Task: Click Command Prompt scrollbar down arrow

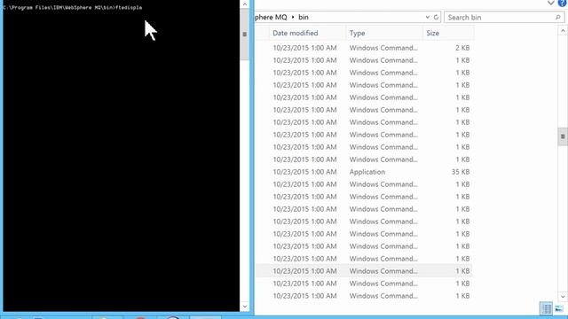Action: 245,307
